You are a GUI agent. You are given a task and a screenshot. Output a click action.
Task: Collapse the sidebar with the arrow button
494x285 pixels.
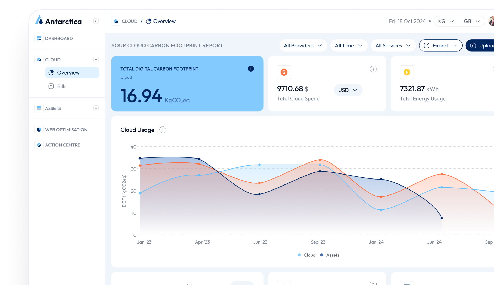96,21
